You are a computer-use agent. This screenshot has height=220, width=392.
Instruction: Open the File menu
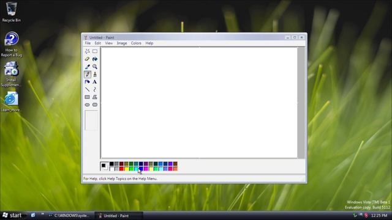coord(88,43)
